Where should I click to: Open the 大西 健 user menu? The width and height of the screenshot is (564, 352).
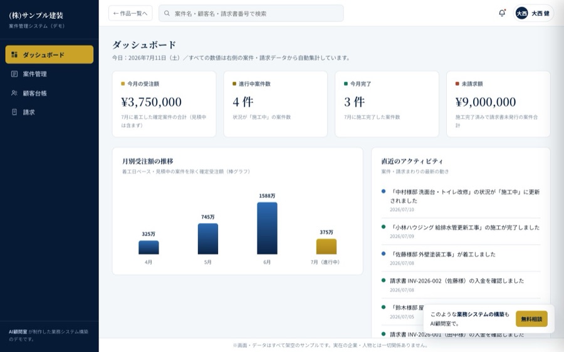tap(533, 13)
